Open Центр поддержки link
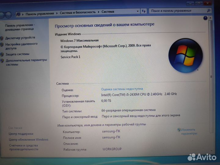The height and width of the screenshot is (165, 220). 21,134
